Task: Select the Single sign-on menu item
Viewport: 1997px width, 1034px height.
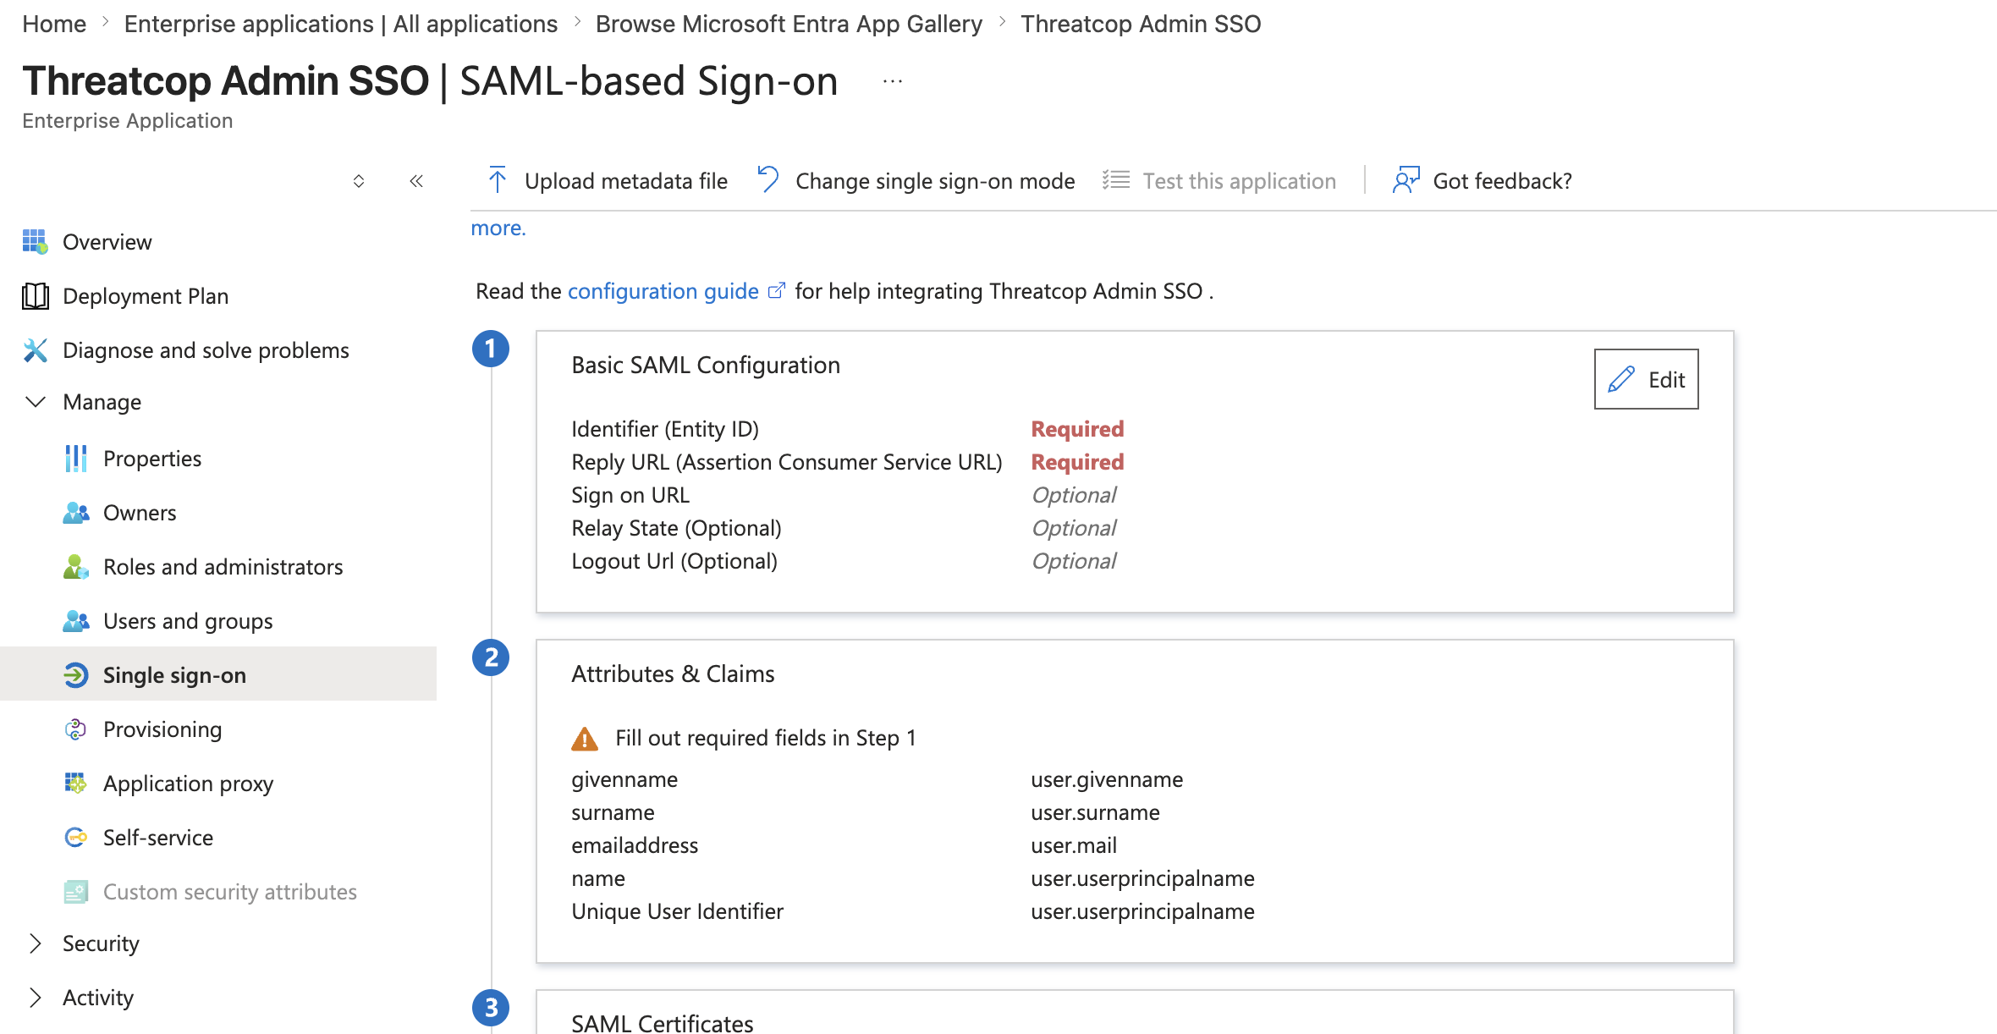Action: coord(218,674)
